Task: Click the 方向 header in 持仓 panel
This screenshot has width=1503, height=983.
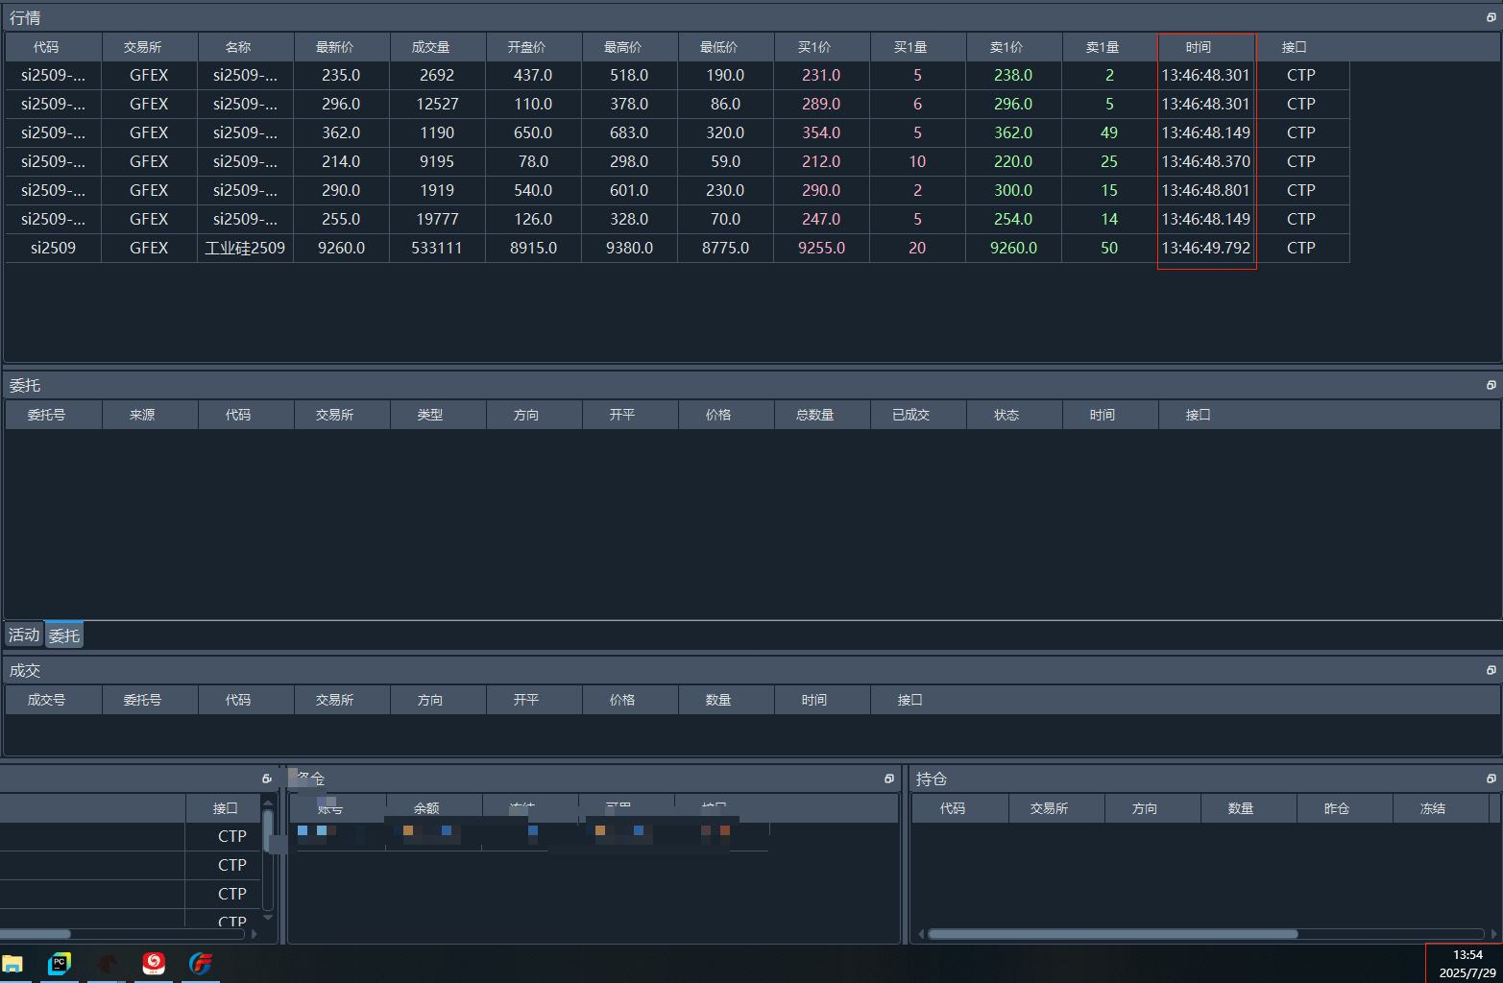Action: pos(1152,808)
